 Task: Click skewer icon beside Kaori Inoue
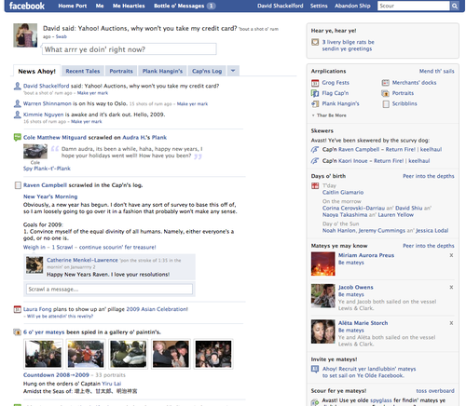(x=315, y=161)
